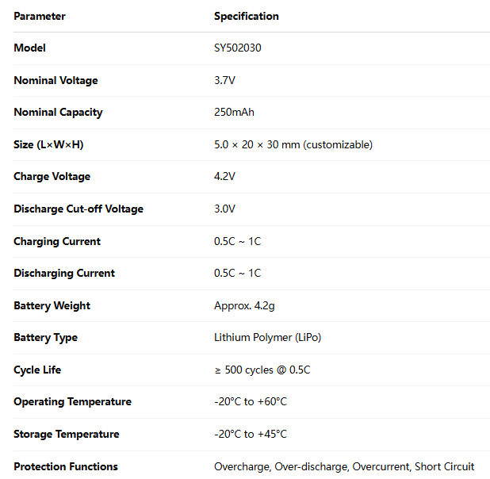Image resolution: width=490 pixels, height=479 pixels.
Task: Select the Approx. 4.2g weight value
Action: pos(244,306)
